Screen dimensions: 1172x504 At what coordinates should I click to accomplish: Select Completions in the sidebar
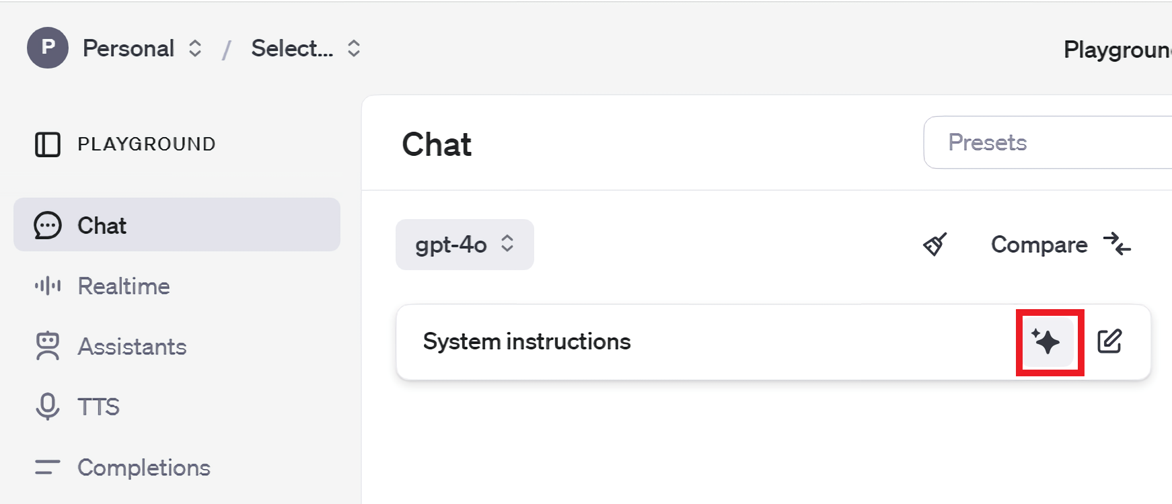tap(143, 468)
